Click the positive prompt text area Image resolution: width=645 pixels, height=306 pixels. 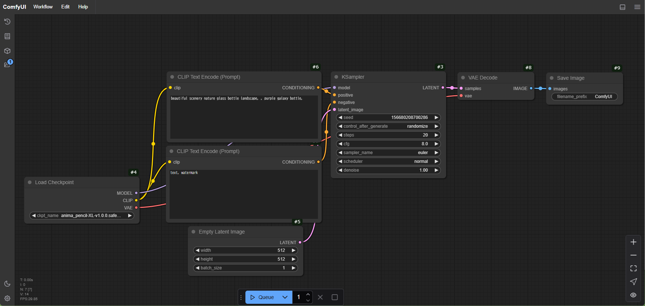click(244, 117)
